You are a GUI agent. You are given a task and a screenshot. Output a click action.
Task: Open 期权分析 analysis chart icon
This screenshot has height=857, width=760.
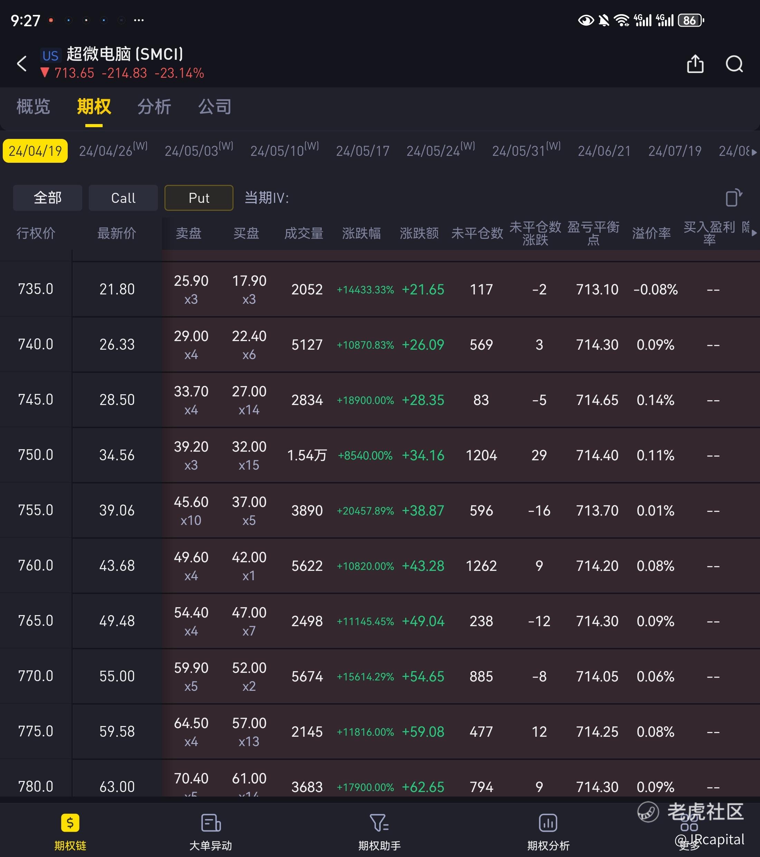click(x=548, y=823)
